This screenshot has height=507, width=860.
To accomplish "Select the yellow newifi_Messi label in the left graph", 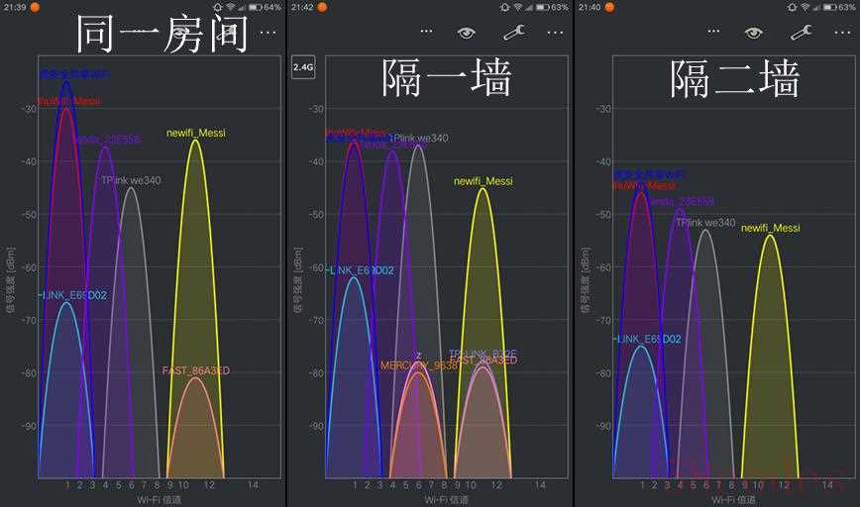I will (195, 132).
